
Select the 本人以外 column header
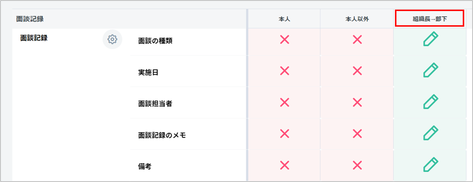357,19
